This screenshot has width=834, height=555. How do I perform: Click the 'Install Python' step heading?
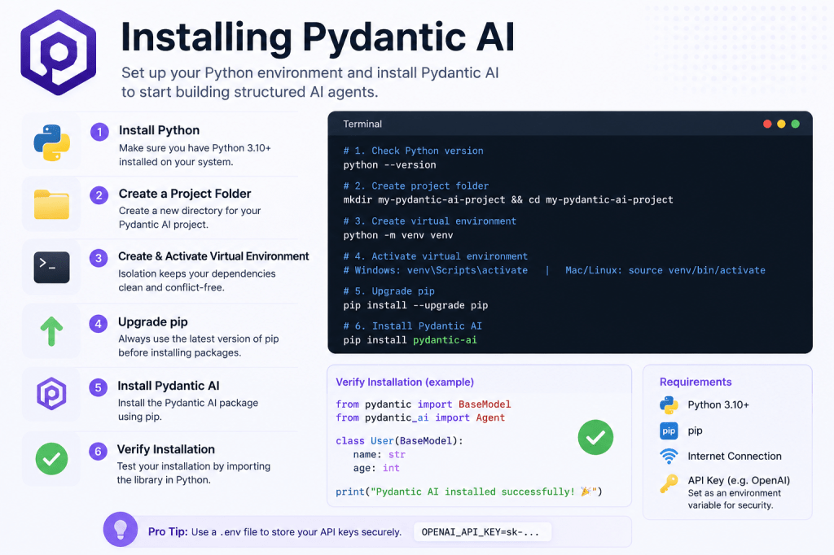tap(159, 130)
